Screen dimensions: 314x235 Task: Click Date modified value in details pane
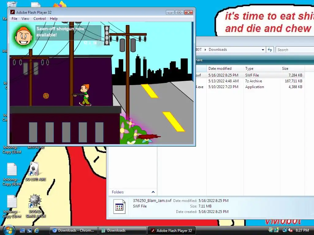213,200
